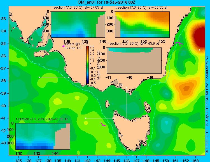Click main longitude axis label 141
Screen dimensions: 210x162
pyautogui.click(x=78, y=160)
